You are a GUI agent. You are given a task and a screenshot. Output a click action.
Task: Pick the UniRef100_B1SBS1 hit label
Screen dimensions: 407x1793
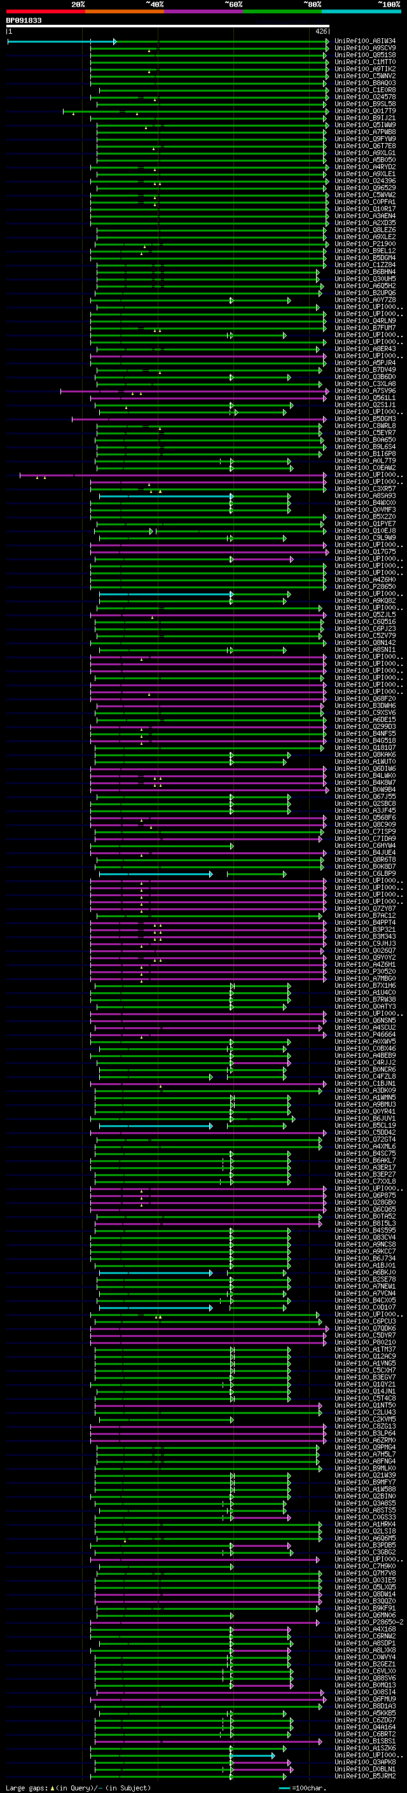[365, 1741]
